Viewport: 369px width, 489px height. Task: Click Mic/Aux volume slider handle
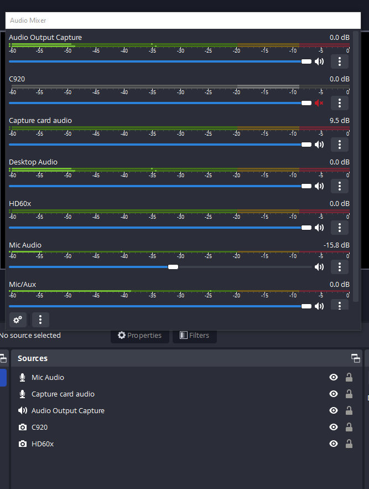(x=306, y=306)
